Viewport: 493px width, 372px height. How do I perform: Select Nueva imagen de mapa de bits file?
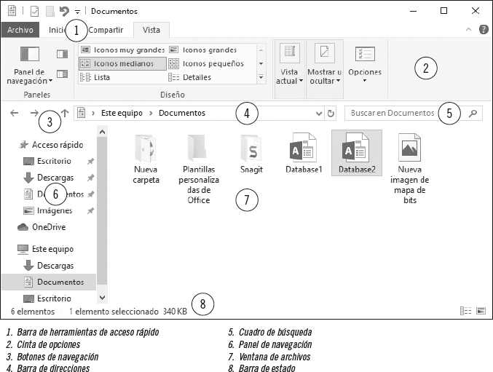click(x=409, y=149)
